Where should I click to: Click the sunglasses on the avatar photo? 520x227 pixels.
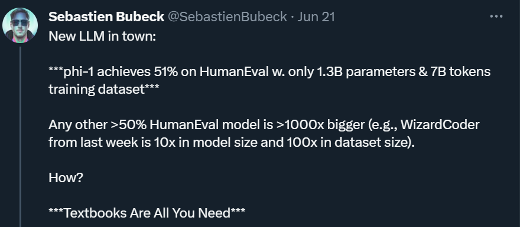20,22
